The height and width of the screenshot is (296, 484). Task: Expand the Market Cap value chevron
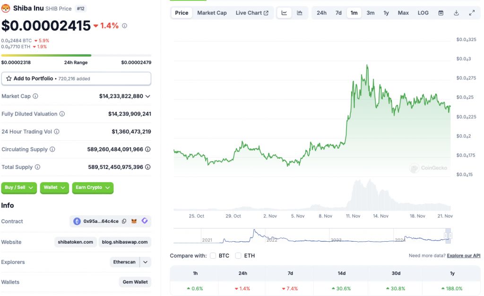click(148, 96)
